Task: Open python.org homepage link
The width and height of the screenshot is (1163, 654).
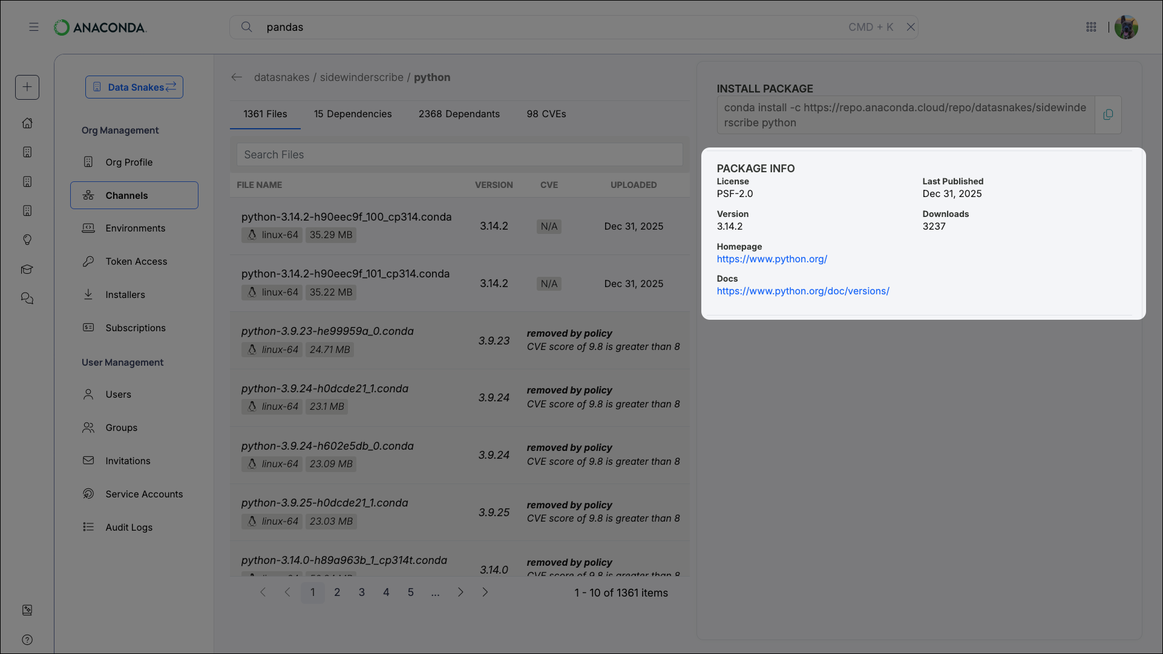Action: coord(772,259)
